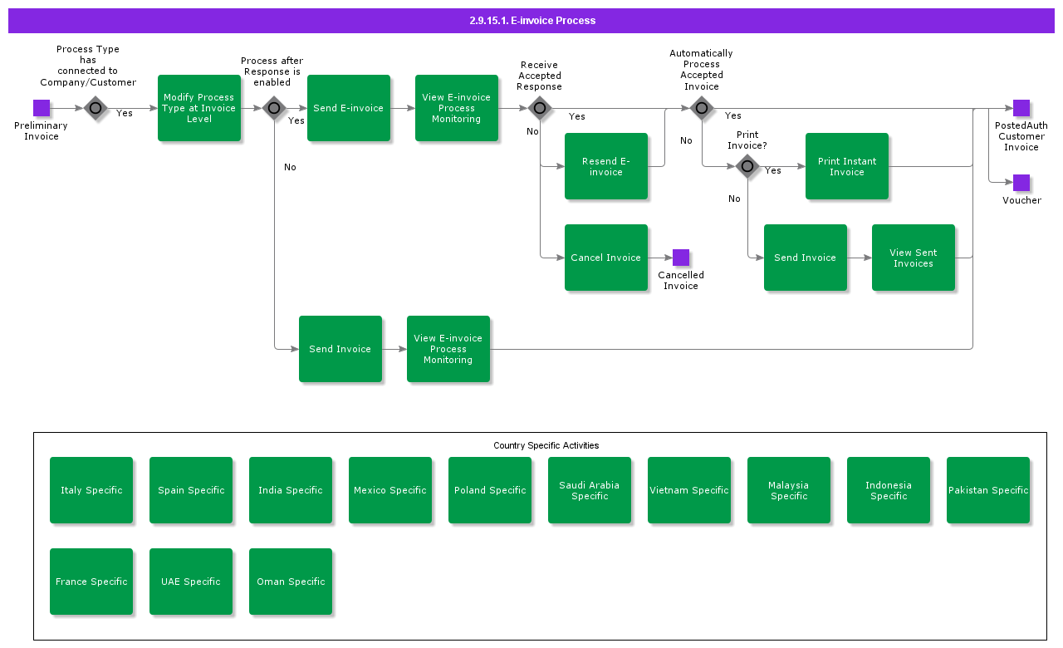Click the Process after Response is enabled gateway
Viewport: 1063px width, 648px height.
click(274, 108)
